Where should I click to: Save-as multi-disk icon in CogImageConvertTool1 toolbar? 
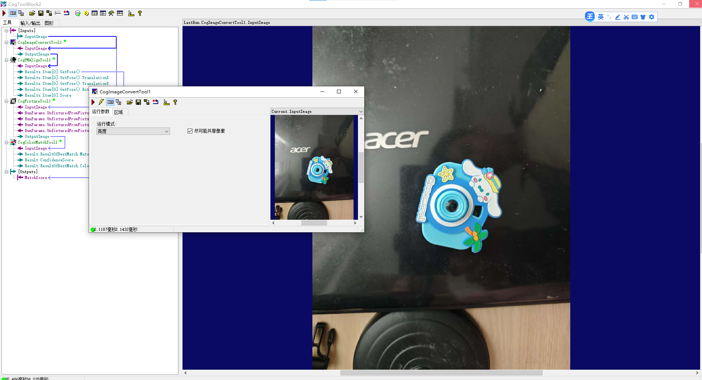coord(147,102)
